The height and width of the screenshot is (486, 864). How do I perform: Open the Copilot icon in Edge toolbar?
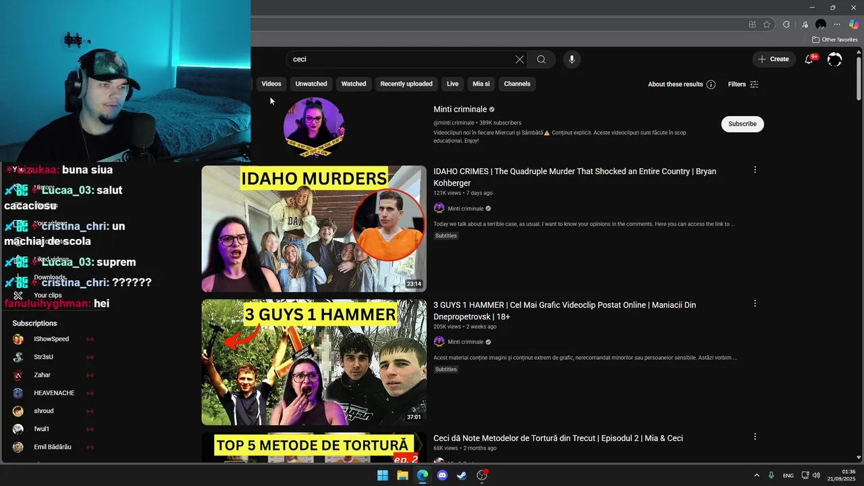tap(854, 24)
